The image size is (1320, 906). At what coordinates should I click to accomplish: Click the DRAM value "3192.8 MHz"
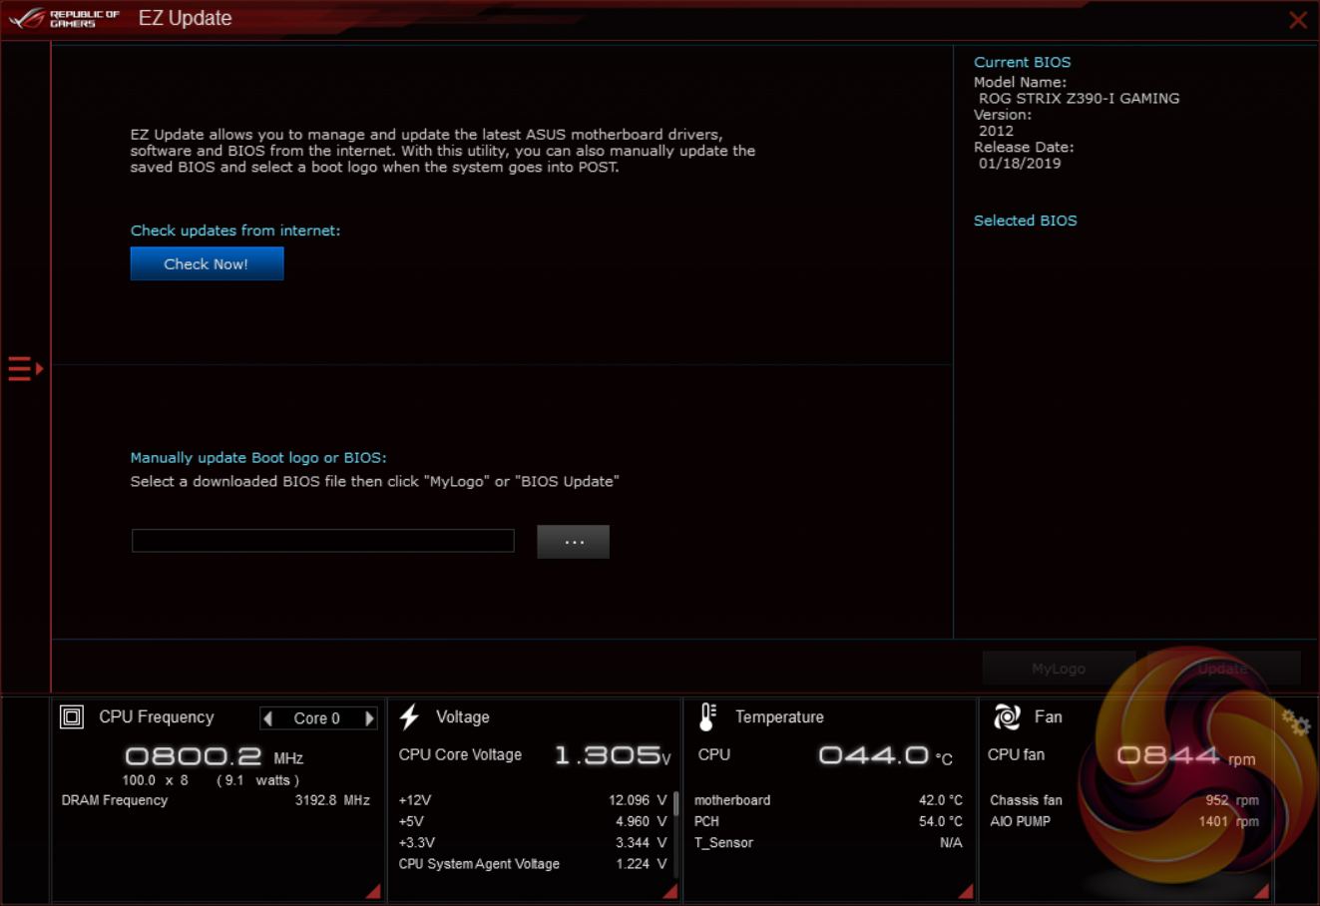point(332,800)
